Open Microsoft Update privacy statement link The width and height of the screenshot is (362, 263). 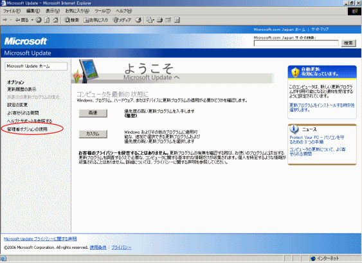(x=40, y=239)
